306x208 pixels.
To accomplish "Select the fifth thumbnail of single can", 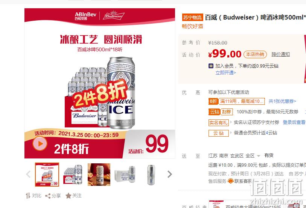I will (x=151, y=175).
